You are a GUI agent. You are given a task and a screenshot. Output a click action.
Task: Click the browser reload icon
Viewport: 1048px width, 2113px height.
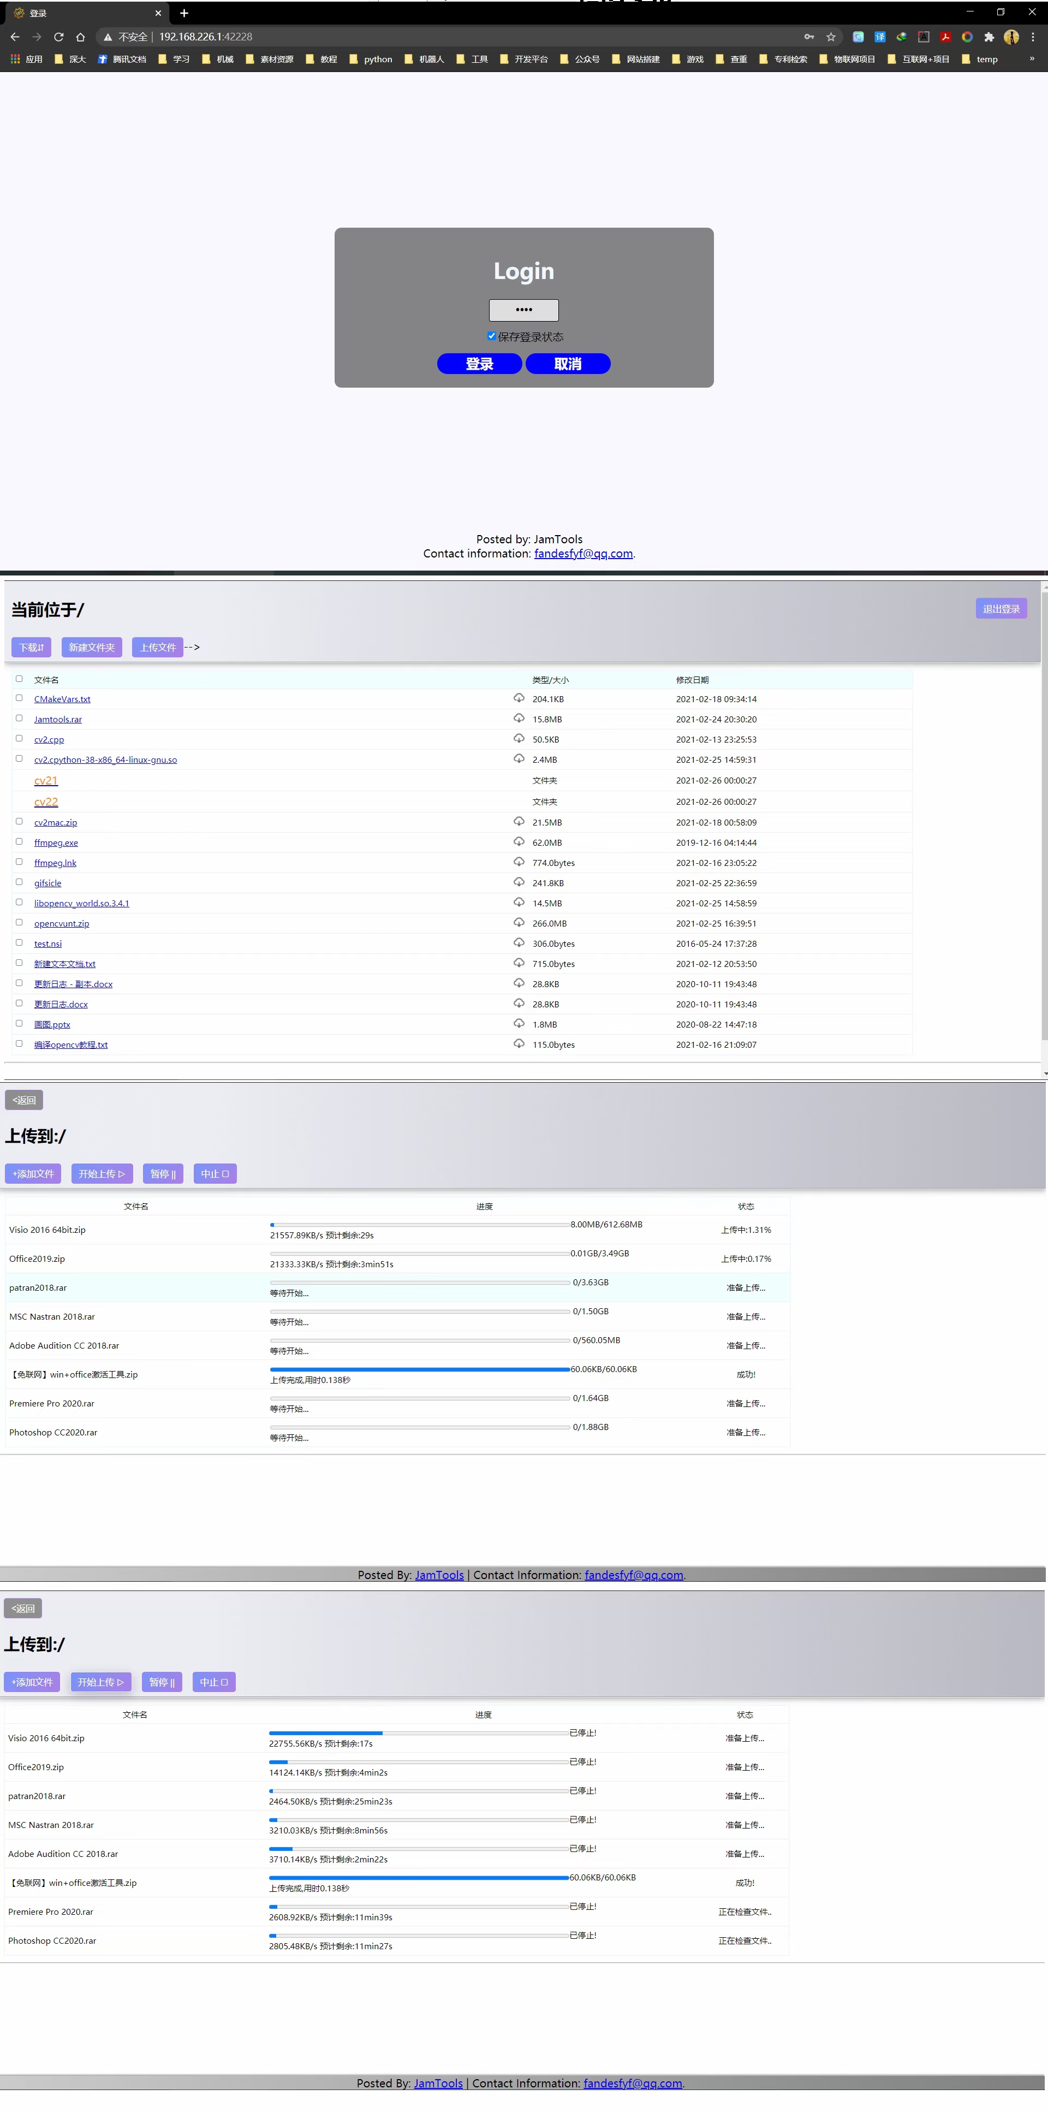58,37
